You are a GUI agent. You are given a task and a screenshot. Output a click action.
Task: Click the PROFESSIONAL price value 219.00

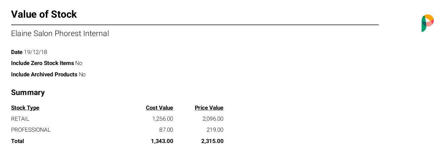pos(215,130)
